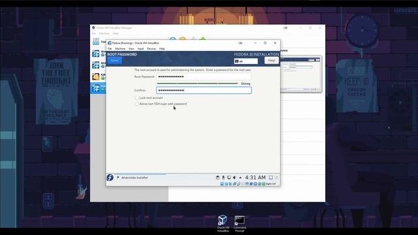Open clipboard tray icon in guest panel

pos(217,178)
